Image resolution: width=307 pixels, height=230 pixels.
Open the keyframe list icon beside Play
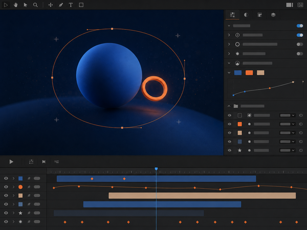(x=31, y=162)
